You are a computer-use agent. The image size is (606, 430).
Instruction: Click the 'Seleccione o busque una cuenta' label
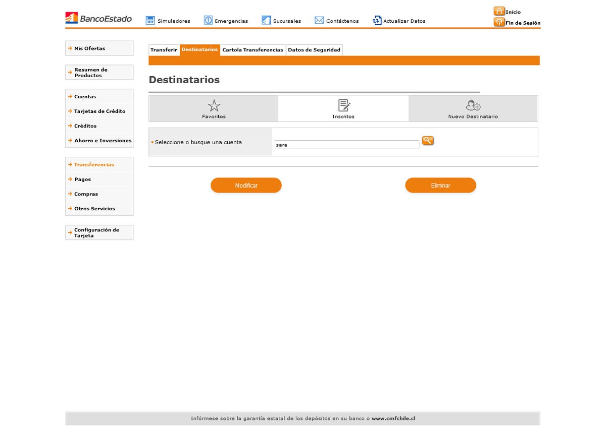pyautogui.click(x=198, y=142)
